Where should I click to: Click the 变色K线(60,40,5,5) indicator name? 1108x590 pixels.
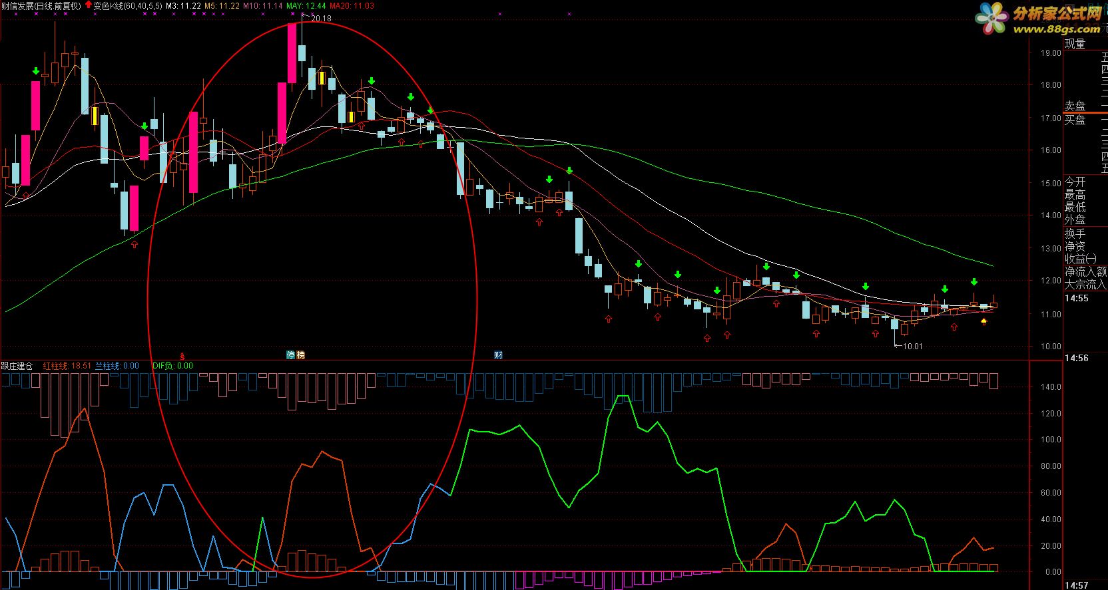pyautogui.click(x=128, y=5)
